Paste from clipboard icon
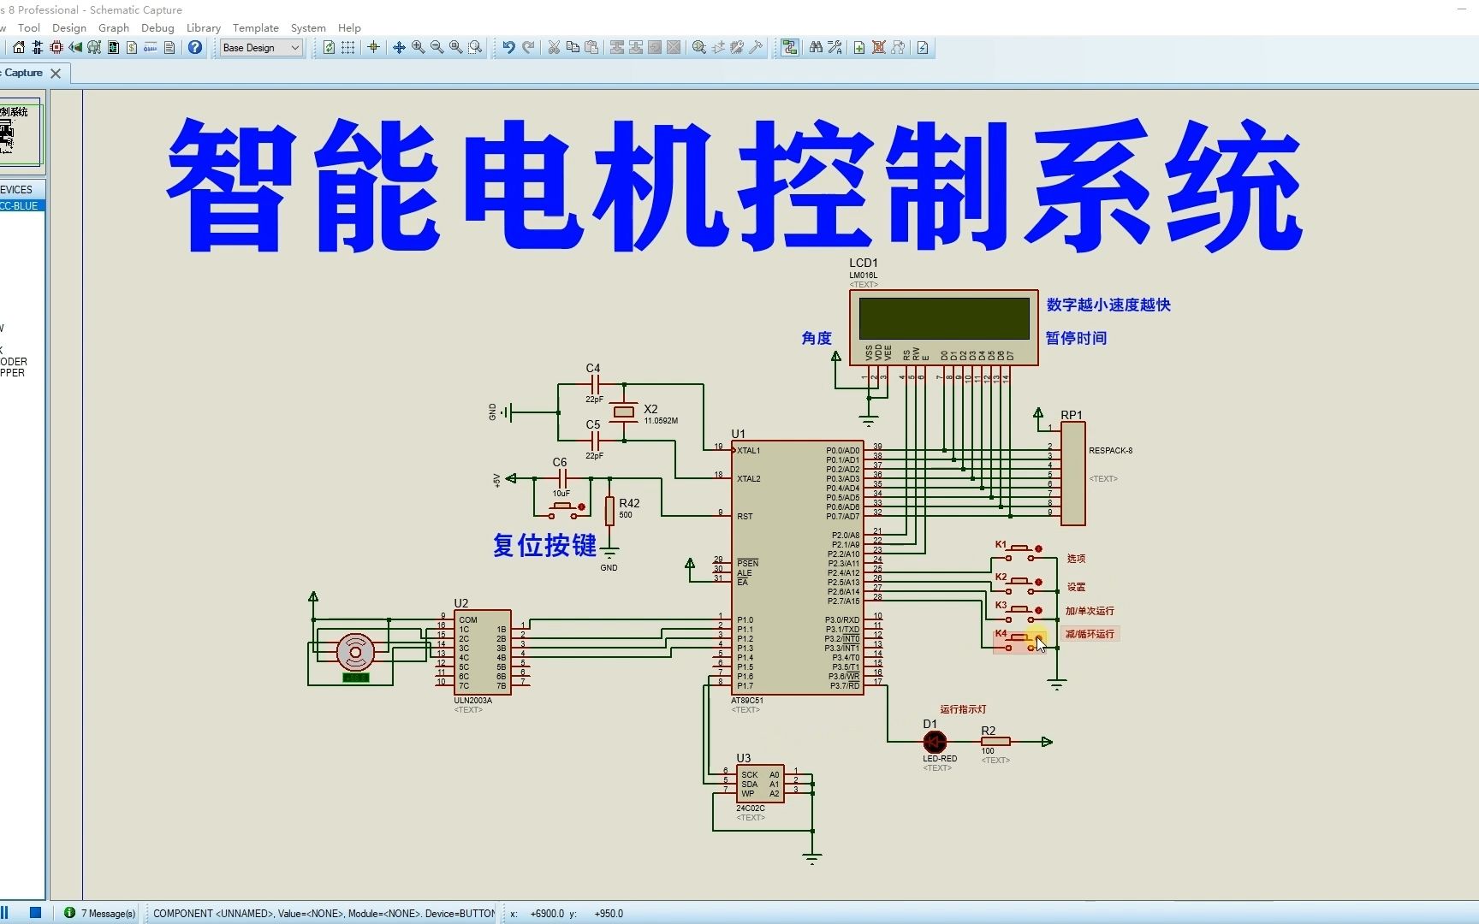1479x924 pixels. pos(591,48)
